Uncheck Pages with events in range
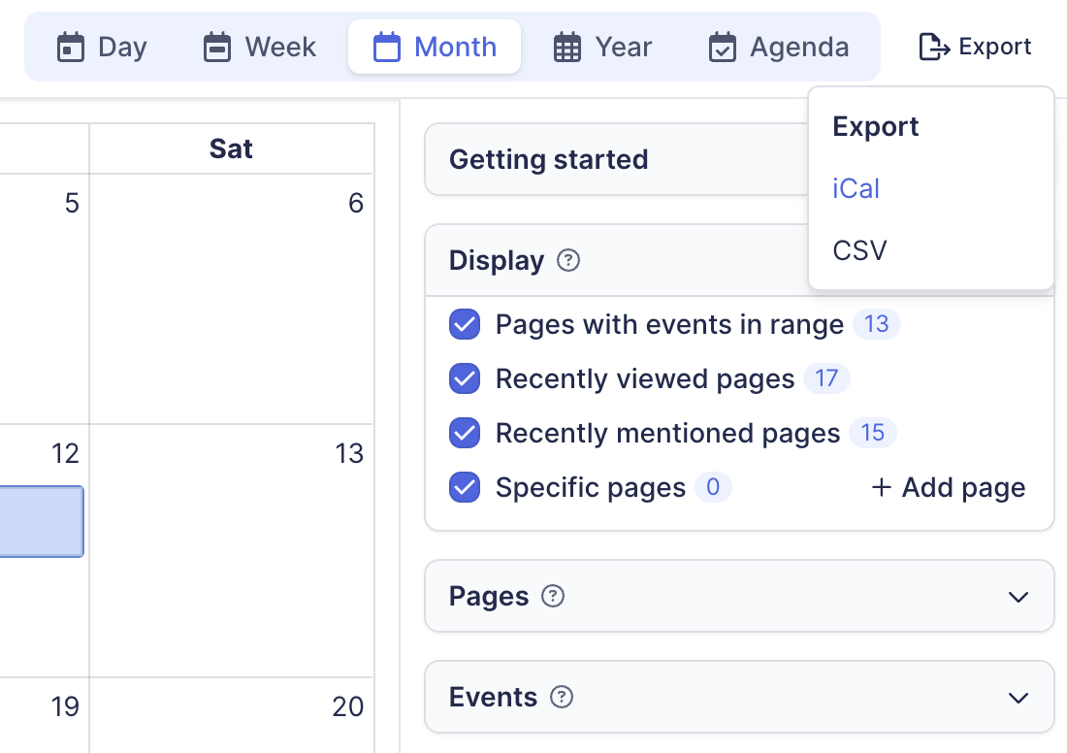1067x753 pixels. point(465,324)
